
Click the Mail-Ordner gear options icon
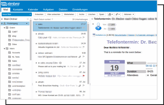point(28,19)
